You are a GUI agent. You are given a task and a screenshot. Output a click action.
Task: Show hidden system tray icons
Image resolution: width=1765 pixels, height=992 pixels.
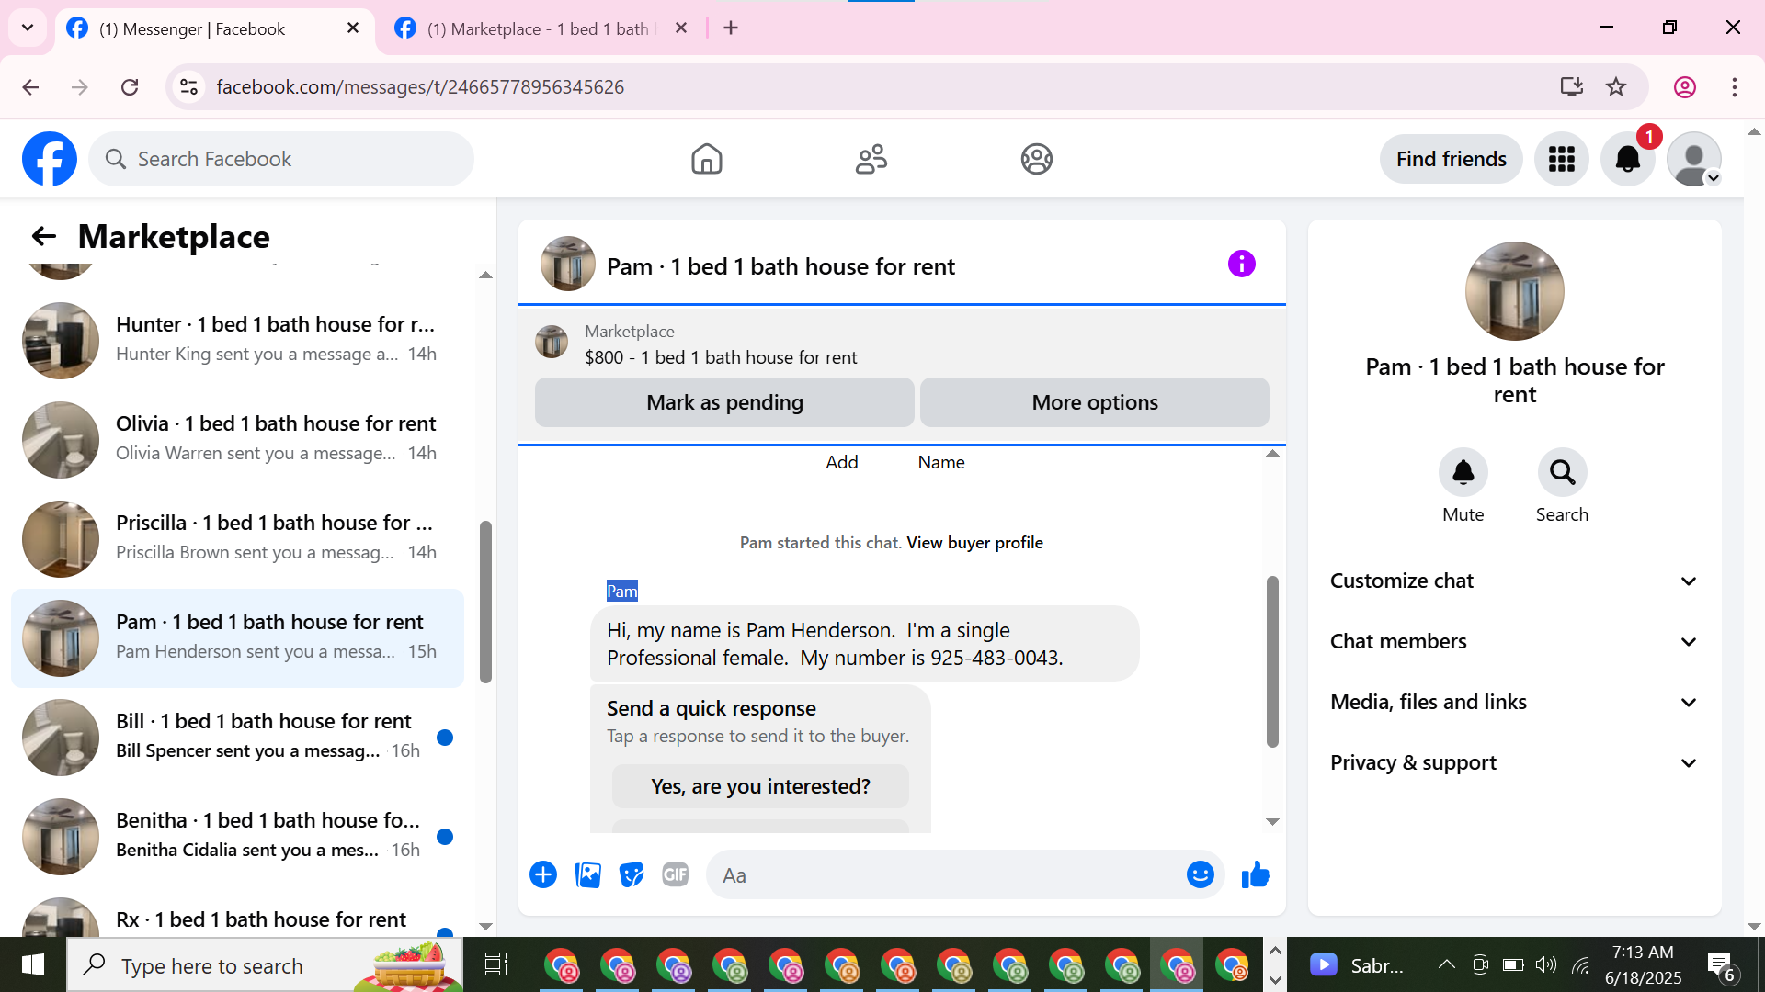(1446, 964)
